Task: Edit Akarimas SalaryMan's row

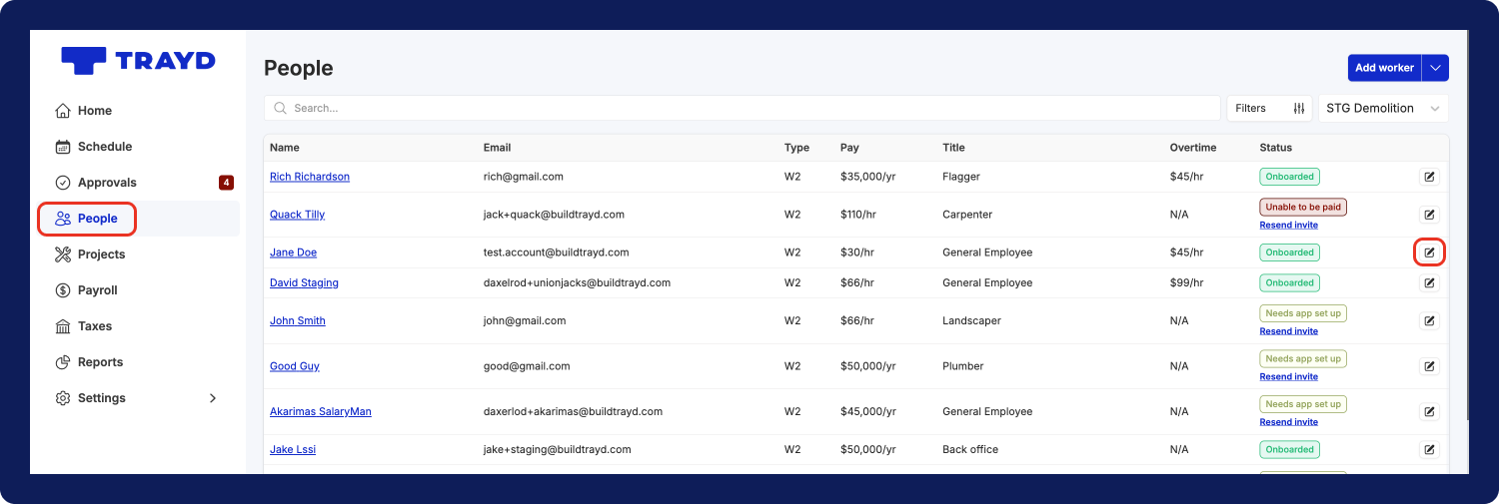Action: tap(1429, 411)
